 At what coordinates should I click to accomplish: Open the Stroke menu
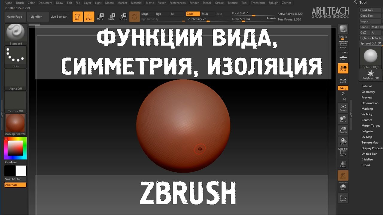(x=219, y=3)
